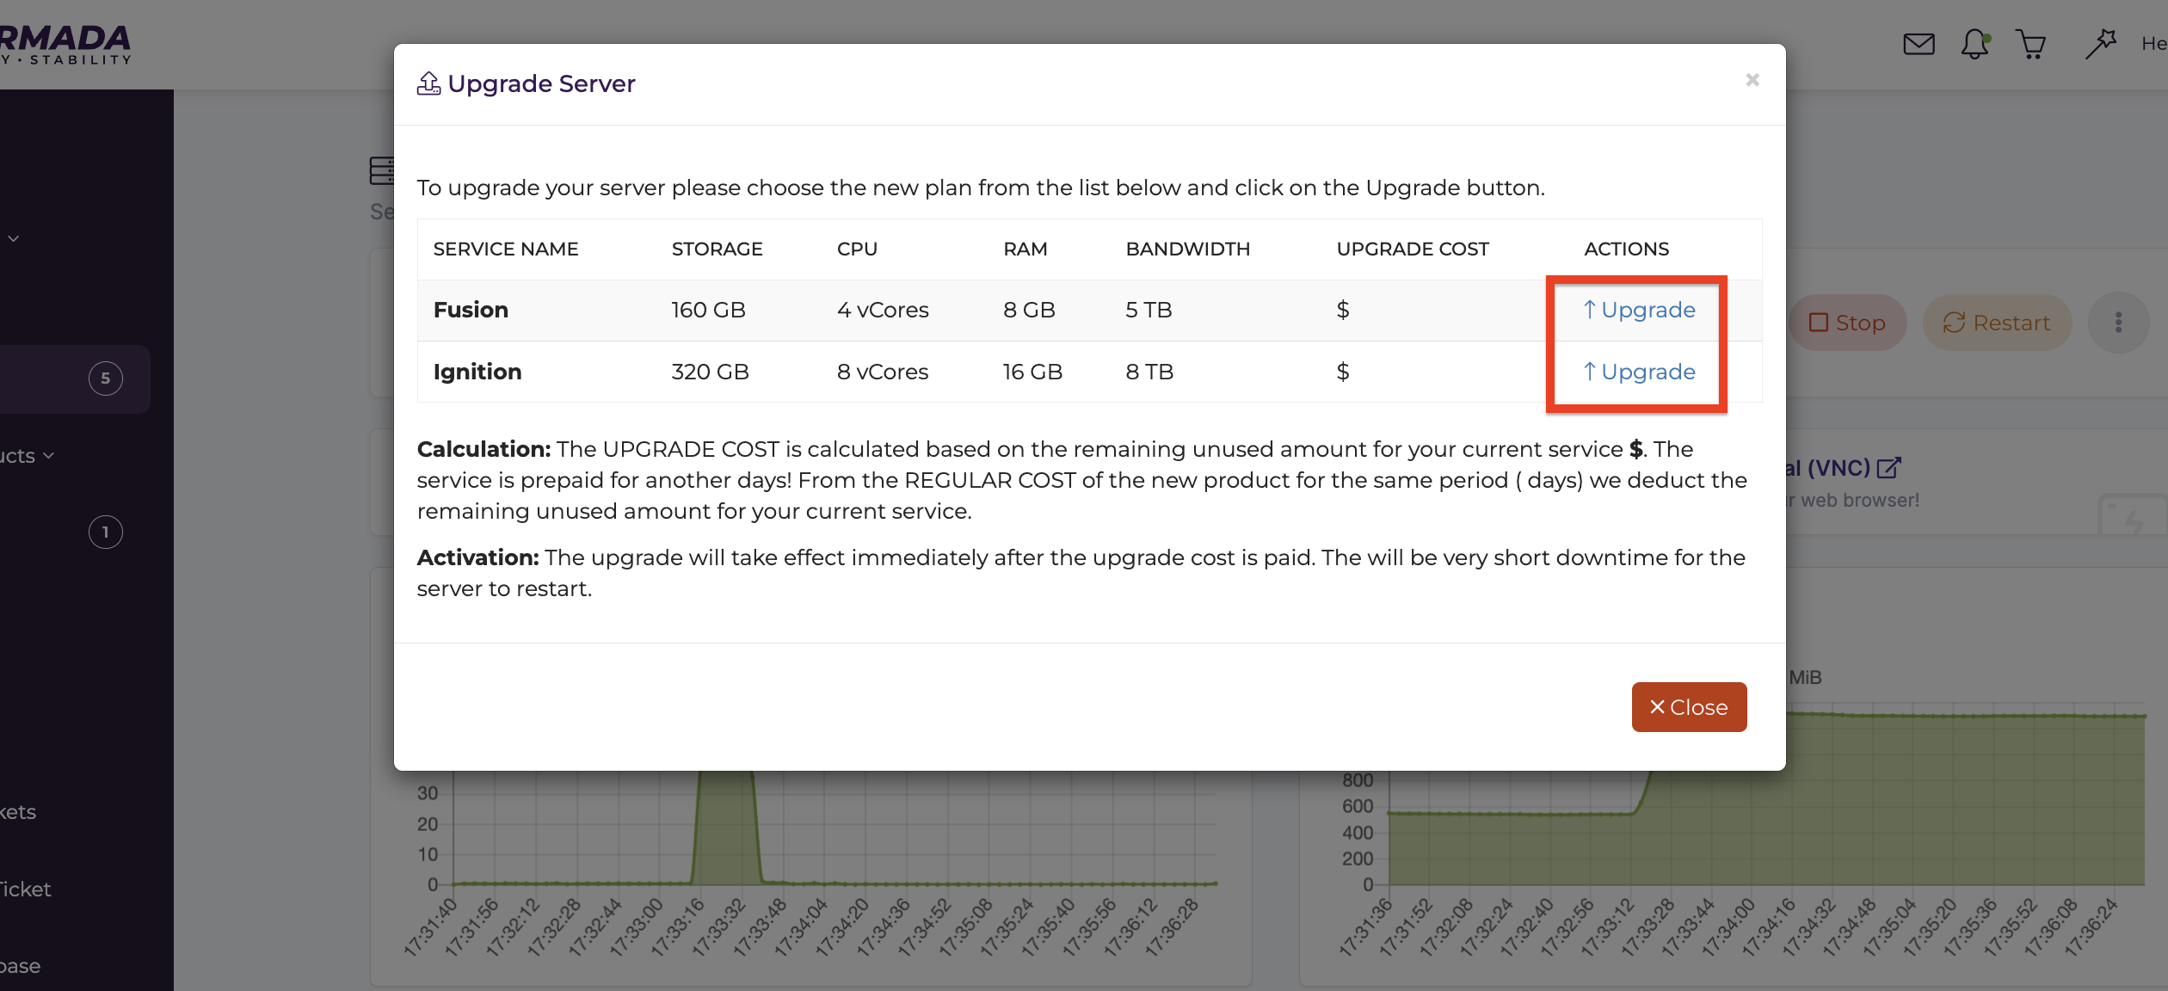Click the 4 vCores cell

pos(883,310)
